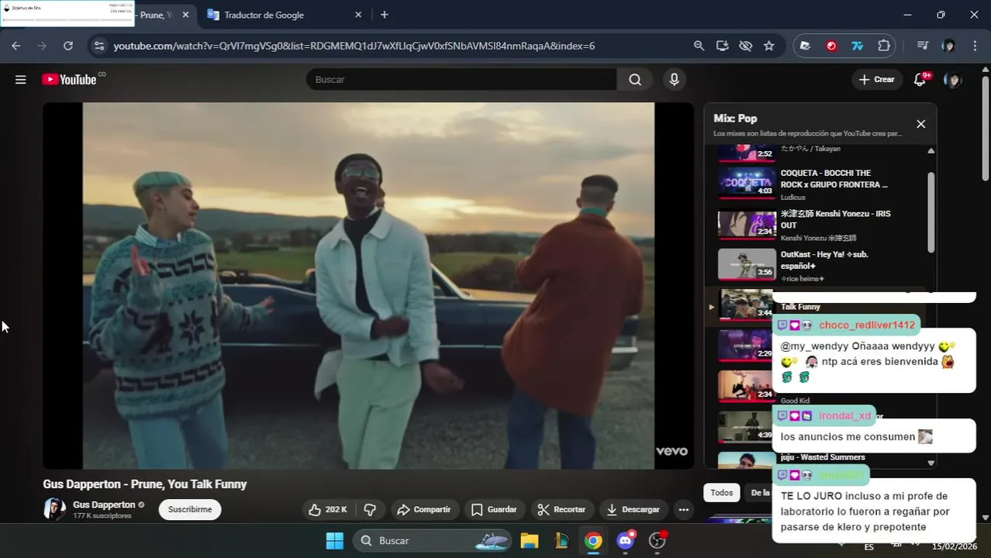The image size is (991, 558).
Task: Click the playlist scroll up arrow
Action: point(931,151)
